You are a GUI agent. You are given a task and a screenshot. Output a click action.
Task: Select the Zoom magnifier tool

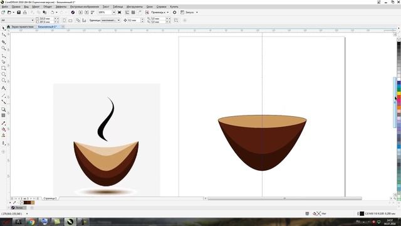[x=3, y=48]
